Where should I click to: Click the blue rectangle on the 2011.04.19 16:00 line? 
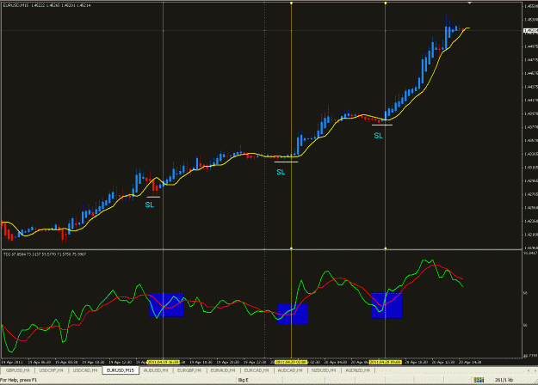tap(167, 305)
